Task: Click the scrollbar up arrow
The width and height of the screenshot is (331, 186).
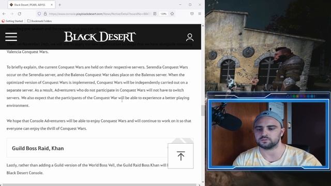Action: tap(203, 26)
